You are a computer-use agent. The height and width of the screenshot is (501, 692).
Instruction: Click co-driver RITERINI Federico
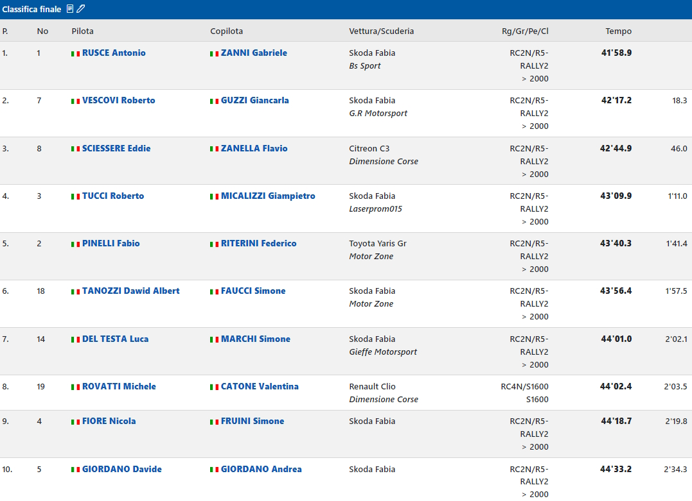(258, 243)
